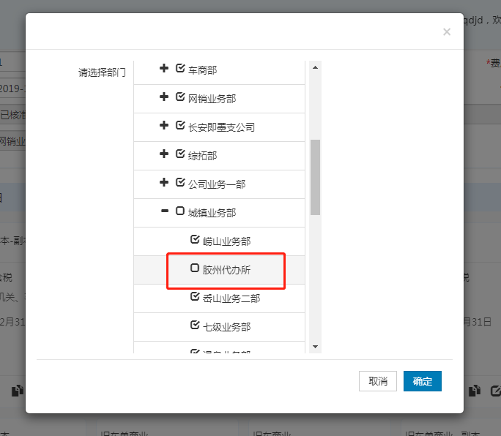Uncheck the 车商部 checkbox

(x=181, y=69)
